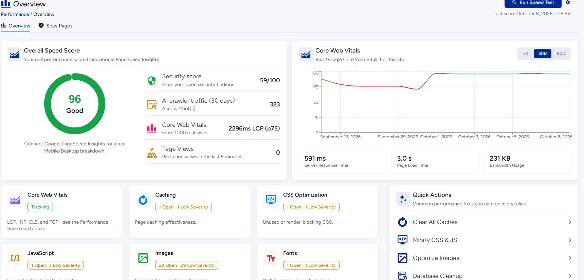Open the Images 29 Open severity badge

click(187, 265)
